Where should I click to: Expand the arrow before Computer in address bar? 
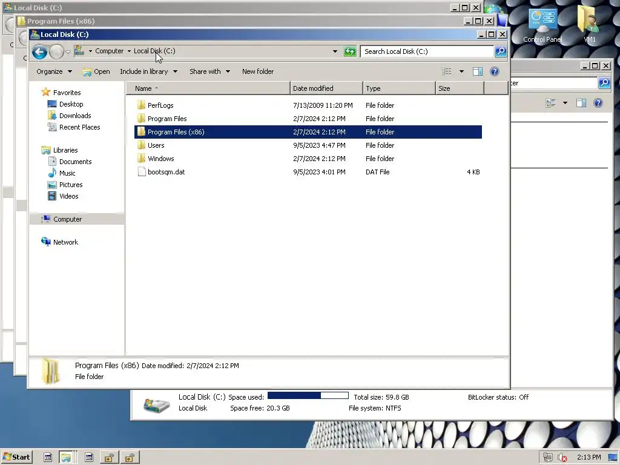coord(90,51)
